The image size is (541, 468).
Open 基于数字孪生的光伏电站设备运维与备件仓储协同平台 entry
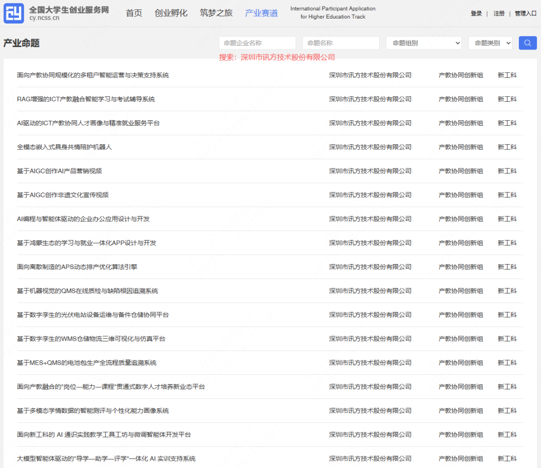point(93,315)
